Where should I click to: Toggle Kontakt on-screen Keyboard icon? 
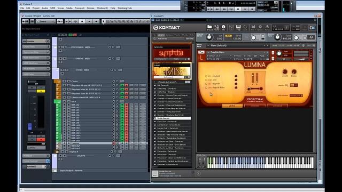(238, 27)
